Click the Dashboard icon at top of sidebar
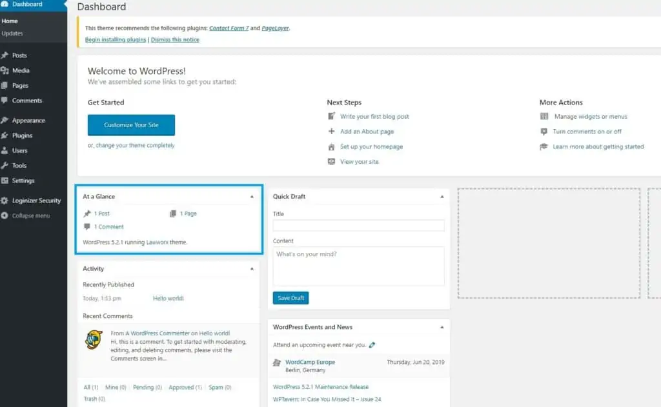 pos(5,4)
